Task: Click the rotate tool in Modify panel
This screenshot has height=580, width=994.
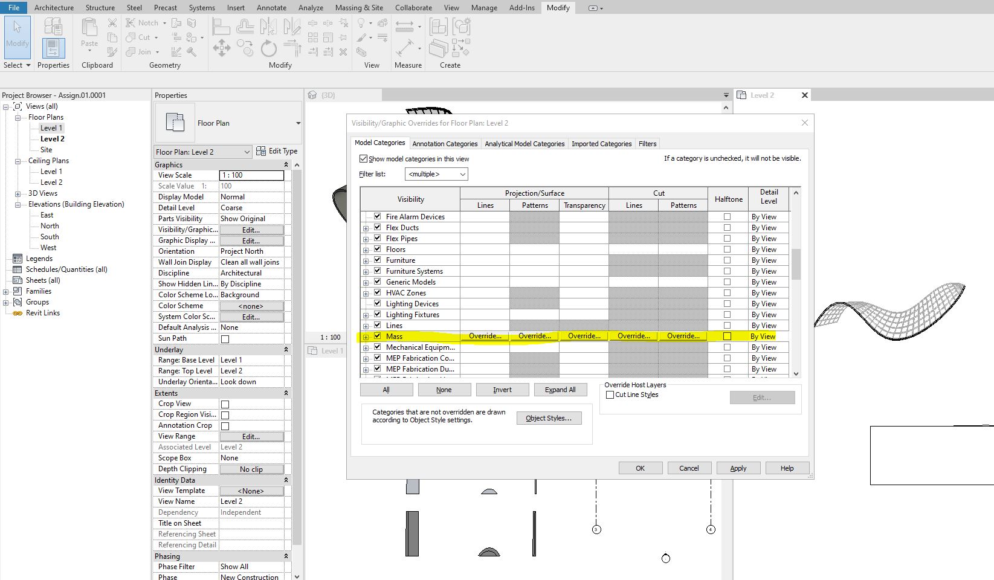Action: pos(268,48)
